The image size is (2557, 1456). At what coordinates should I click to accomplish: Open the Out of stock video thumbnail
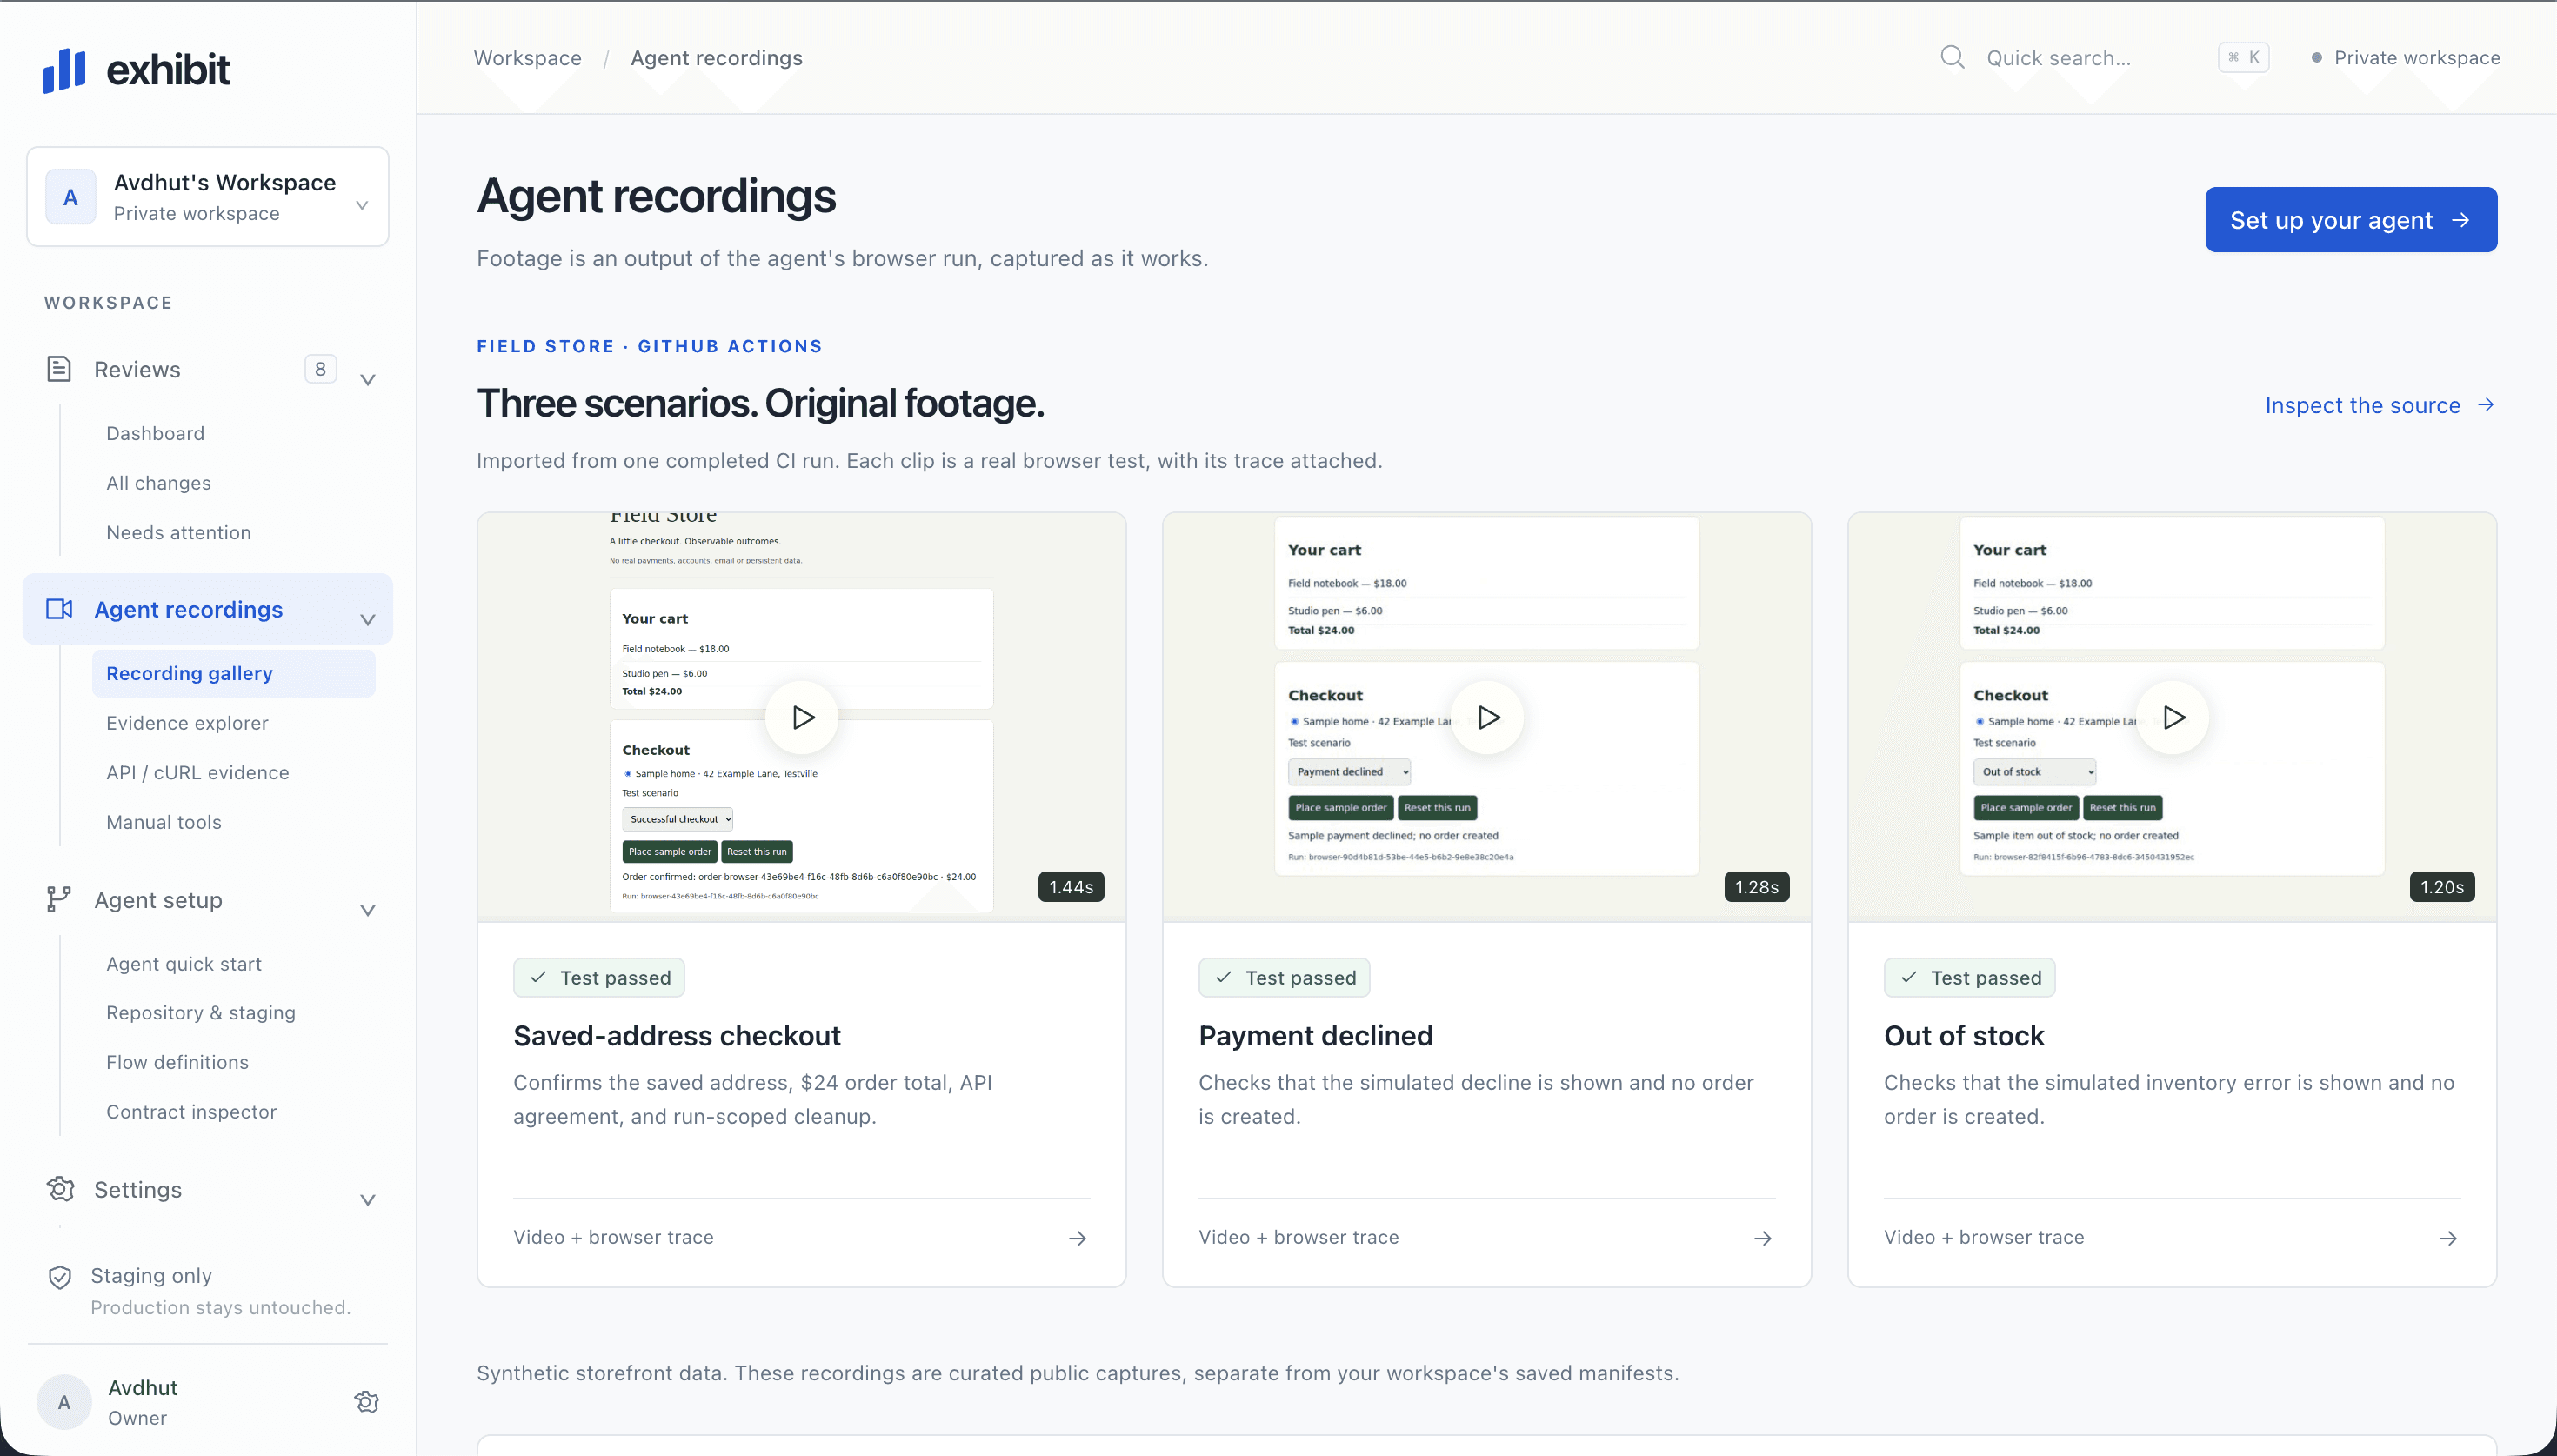[x=2173, y=717]
